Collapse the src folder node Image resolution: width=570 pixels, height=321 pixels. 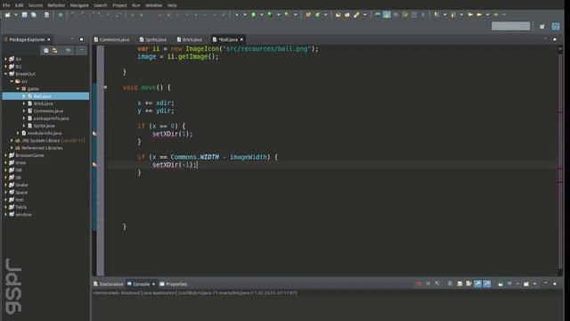[x=12, y=81]
